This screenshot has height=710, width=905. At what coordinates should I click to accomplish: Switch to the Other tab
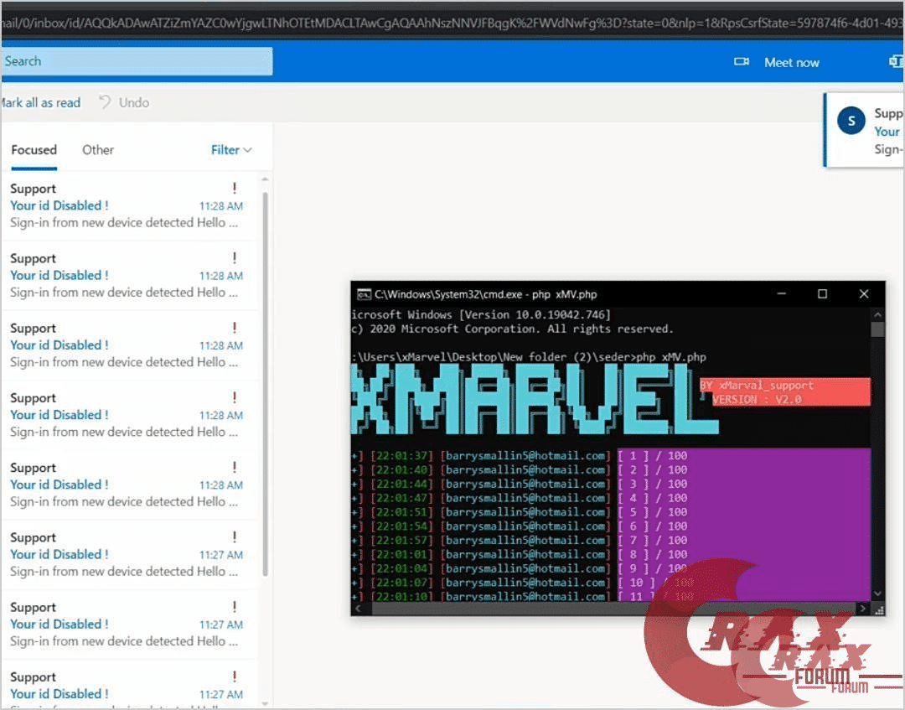(x=98, y=150)
